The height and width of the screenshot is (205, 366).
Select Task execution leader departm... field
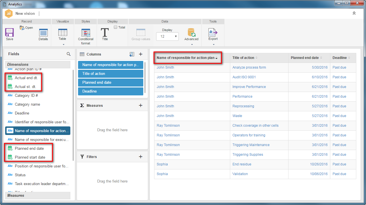pyautogui.click(x=38, y=184)
